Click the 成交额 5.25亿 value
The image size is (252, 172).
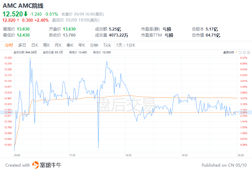point(115,29)
